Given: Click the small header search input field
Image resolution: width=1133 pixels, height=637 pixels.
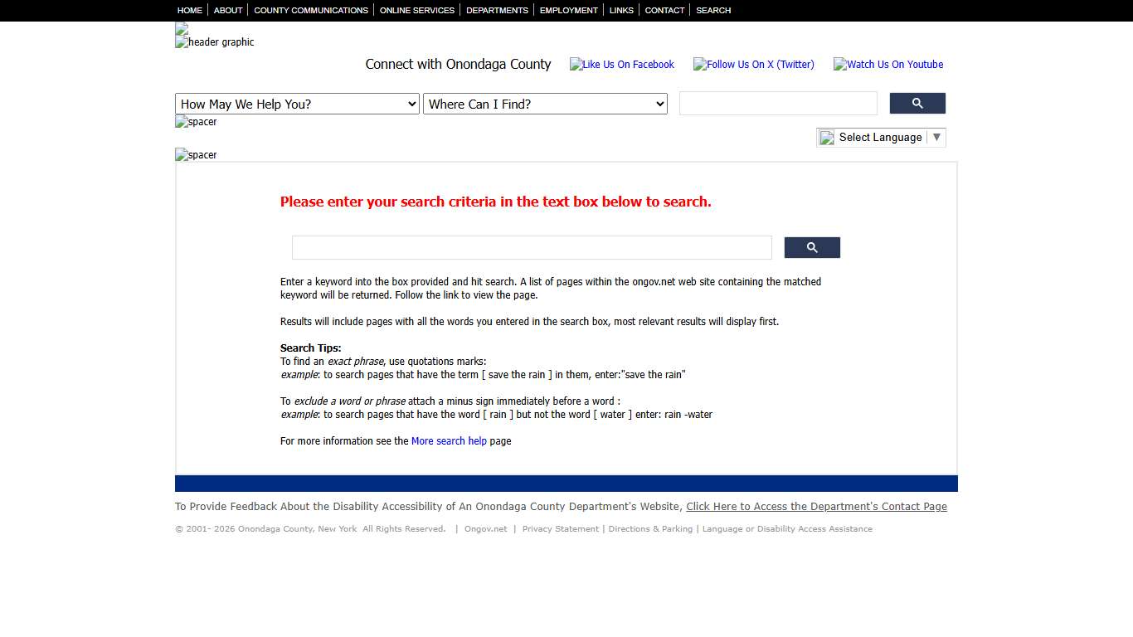Looking at the screenshot, I should (x=778, y=104).
